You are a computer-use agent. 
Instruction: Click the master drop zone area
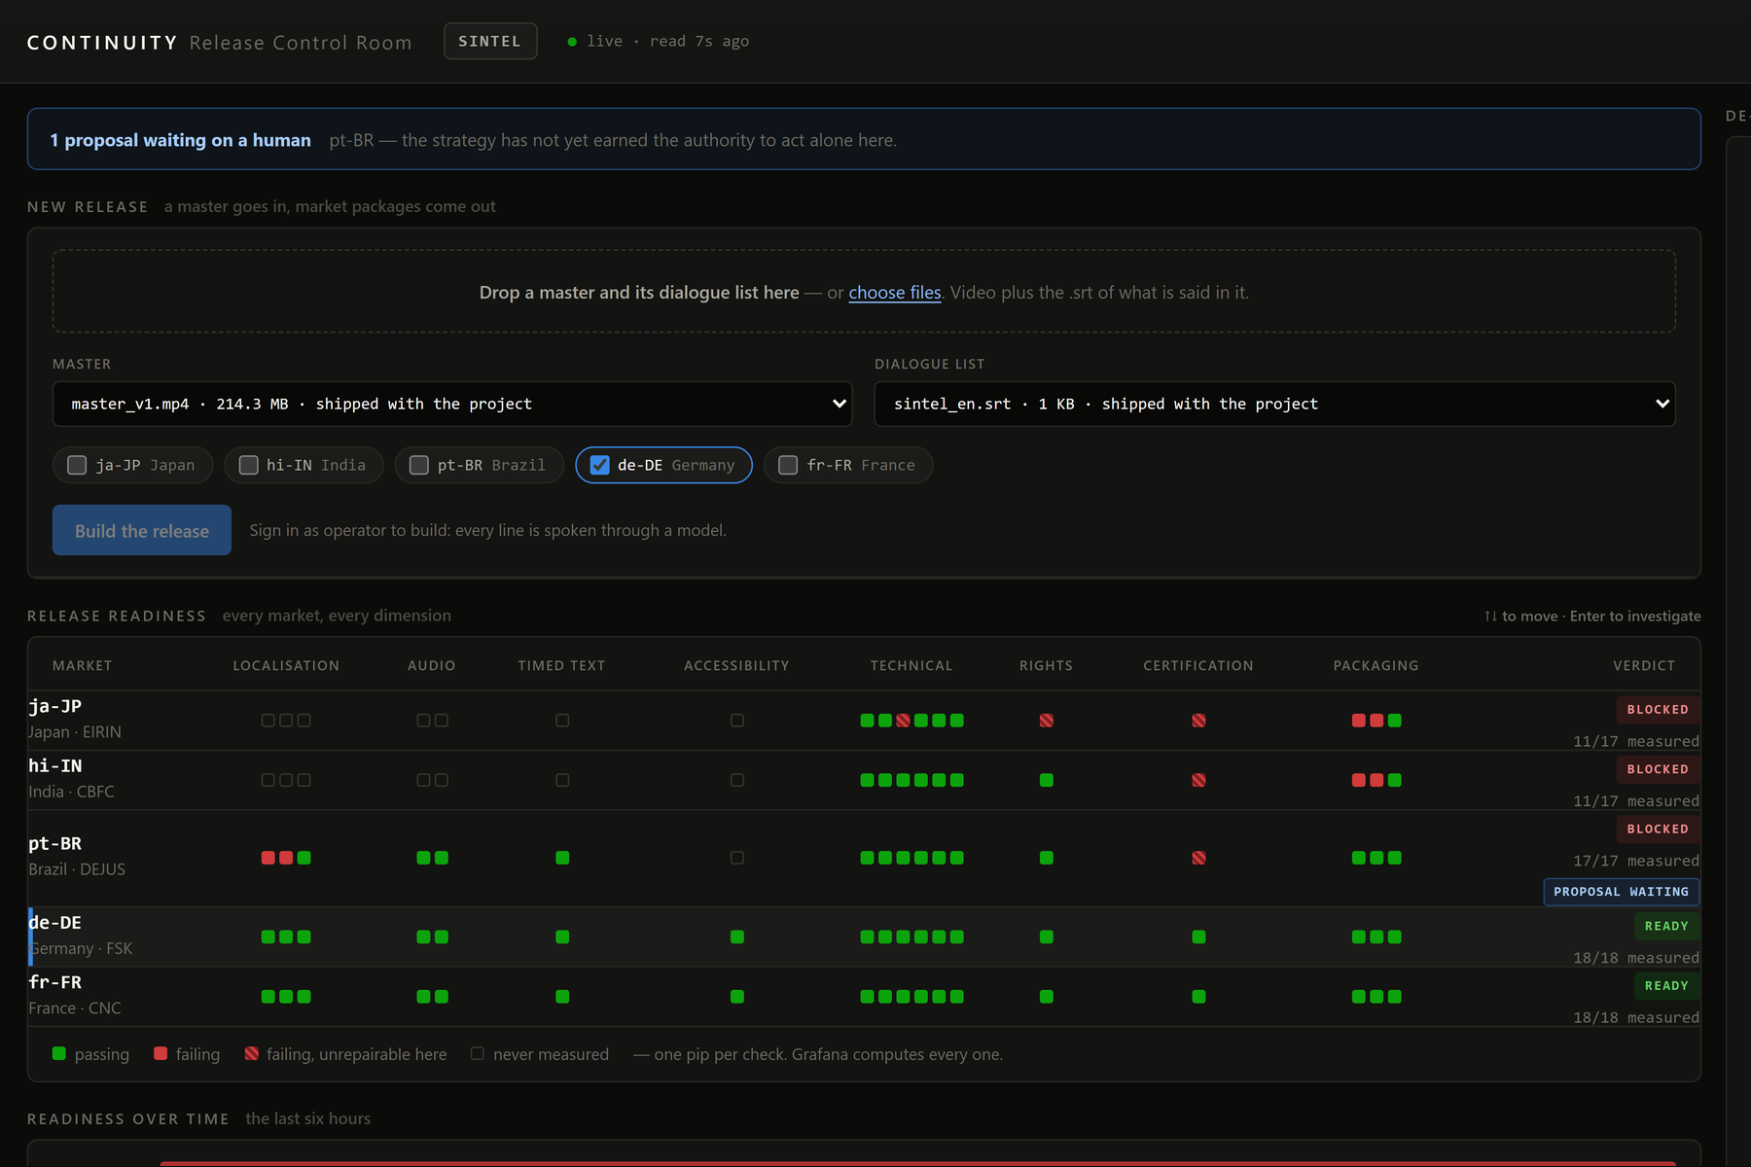click(864, 292)
